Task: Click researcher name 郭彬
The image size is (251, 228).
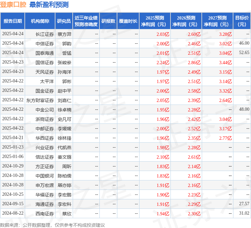Action: coord(67,81)
